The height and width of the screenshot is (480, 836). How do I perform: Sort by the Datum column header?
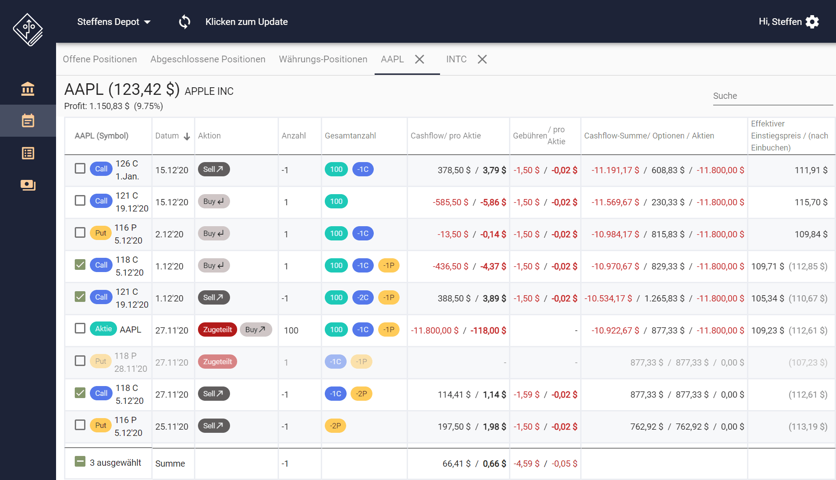pos(167,136)
